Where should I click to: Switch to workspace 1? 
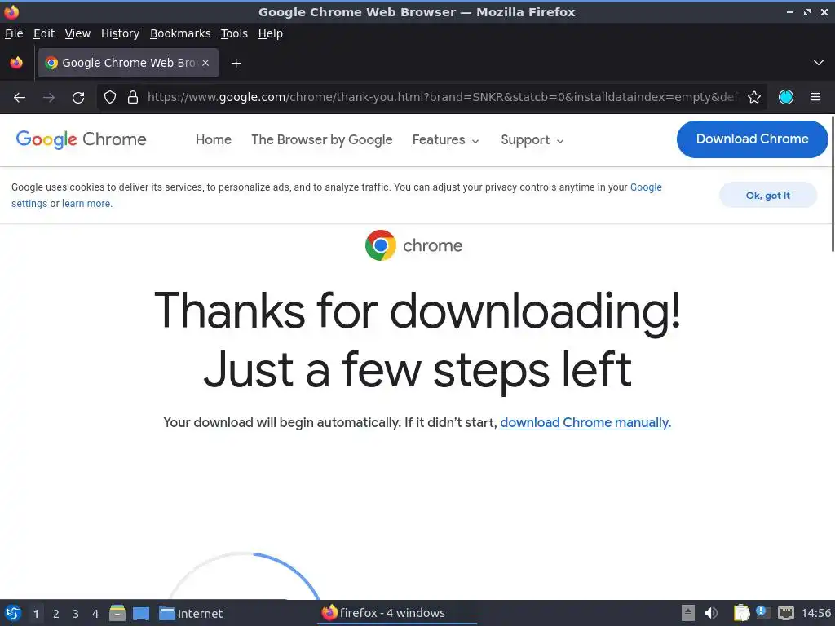click(36, 614)
